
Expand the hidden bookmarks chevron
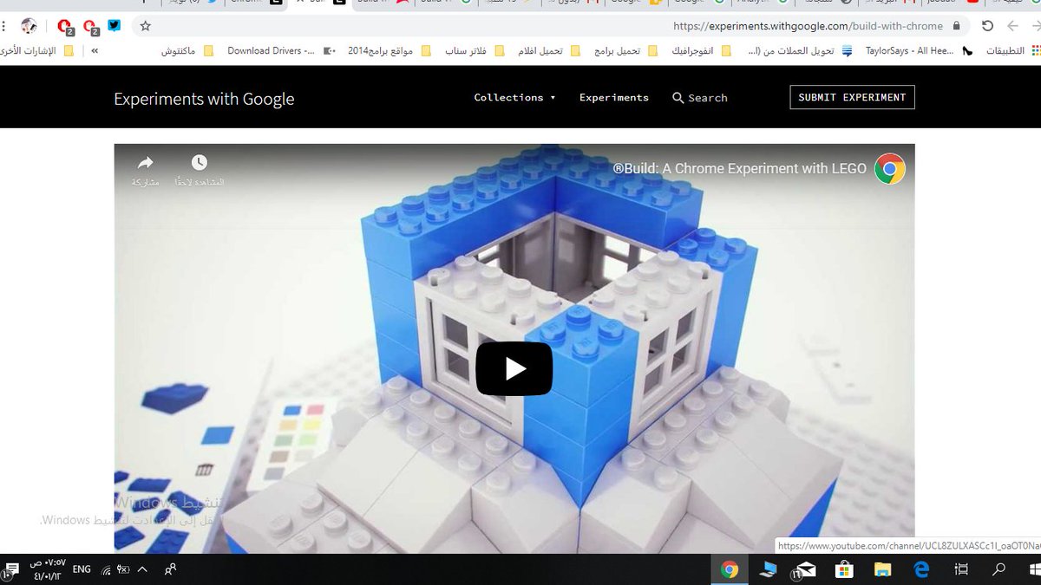tap(95, 51)
